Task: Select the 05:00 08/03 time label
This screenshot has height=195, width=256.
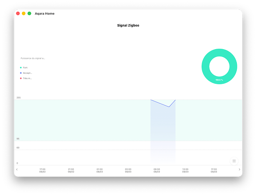Action: [128, 170]
